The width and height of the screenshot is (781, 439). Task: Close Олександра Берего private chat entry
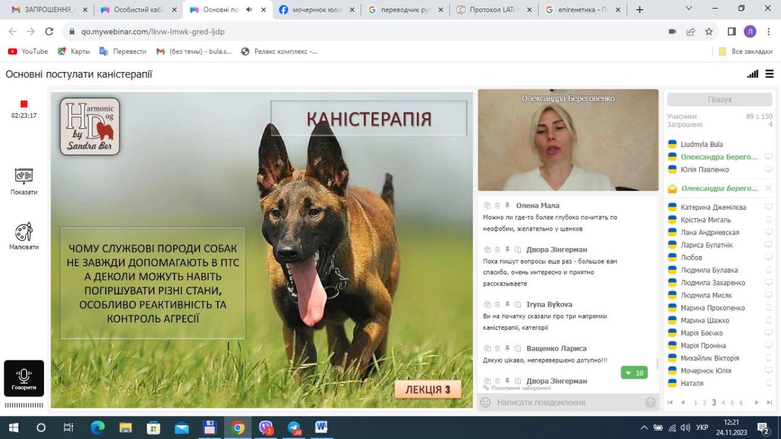(768, 188)
